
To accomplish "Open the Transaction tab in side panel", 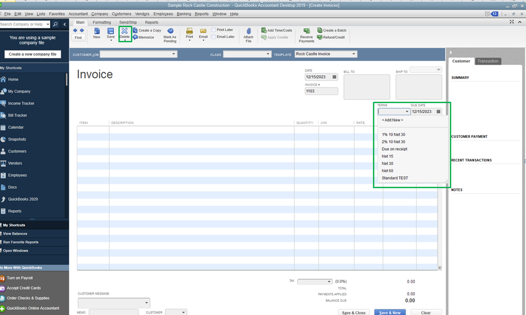I will click(x=488, y=61).
